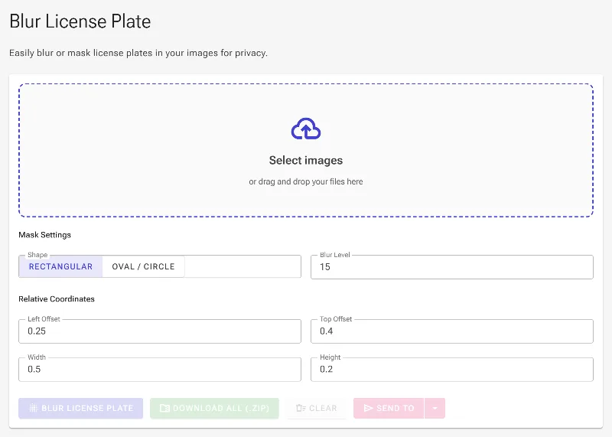Image resolution: width=612 pixels, height=437 pixels.
Task: Click the Select images text
Action: (306, 161)
